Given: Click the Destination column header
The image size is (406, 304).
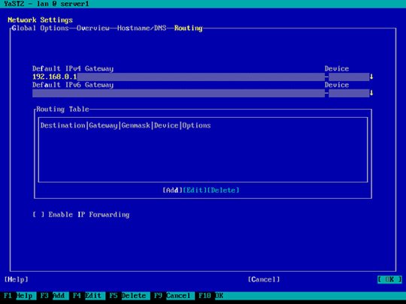Looking at the screenshot, I should click(x=62, y=125).
